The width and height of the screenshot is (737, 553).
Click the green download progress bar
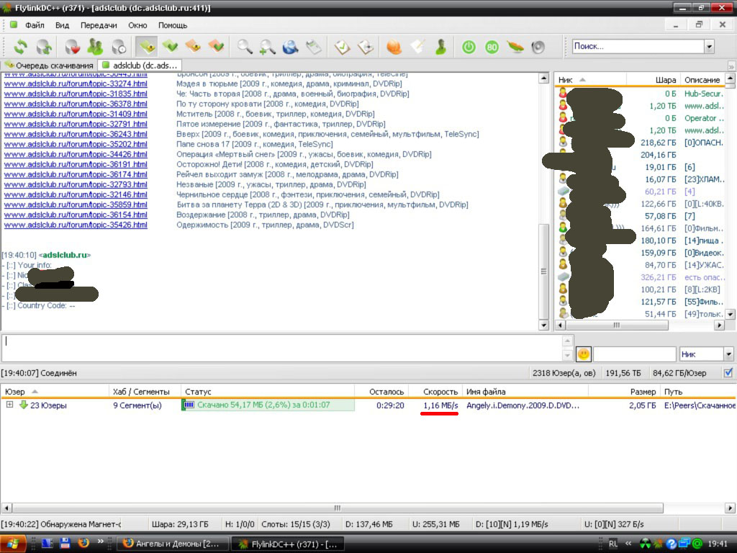[x=268, y=405]
